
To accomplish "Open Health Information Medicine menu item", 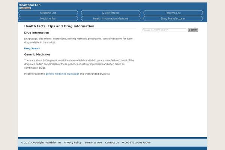I will [111, 18].
